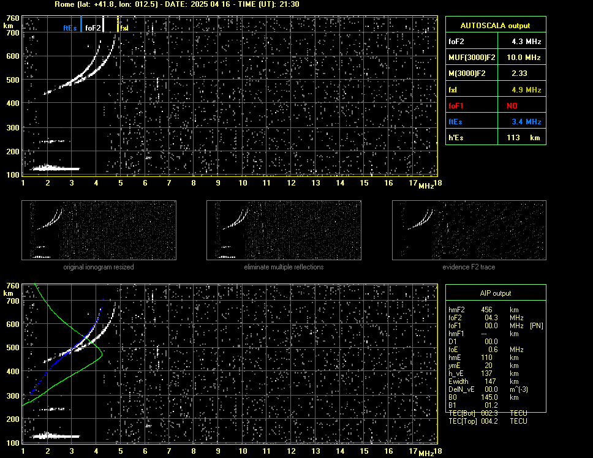Click the B1 '01.2' value

coord(491,405)
